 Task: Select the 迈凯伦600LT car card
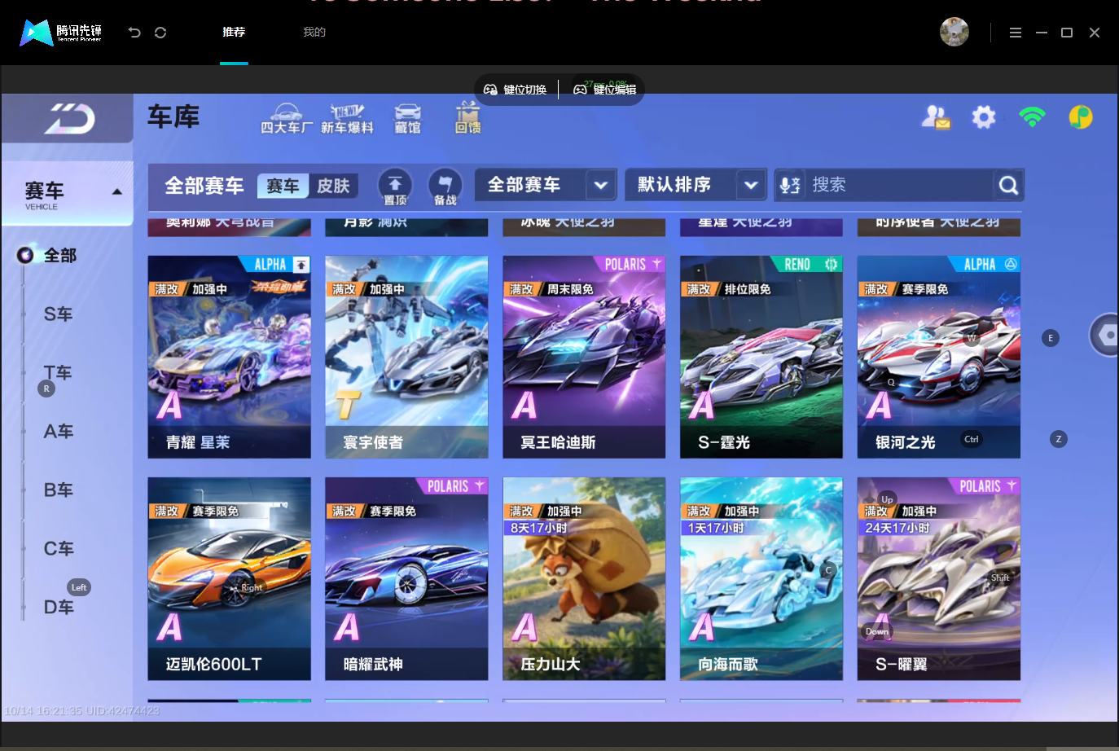229,578
